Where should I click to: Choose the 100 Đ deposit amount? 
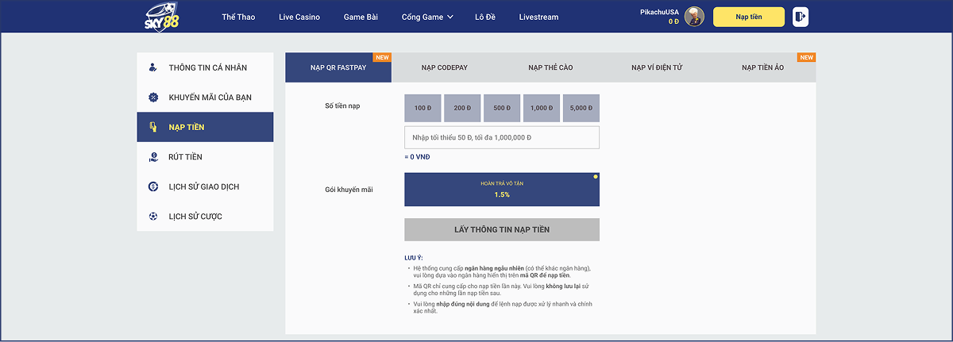[x=422, y=108]
